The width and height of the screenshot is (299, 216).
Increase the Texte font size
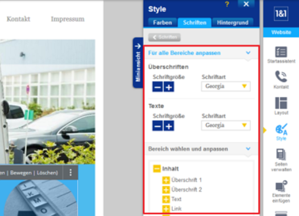tap(169, 126)
